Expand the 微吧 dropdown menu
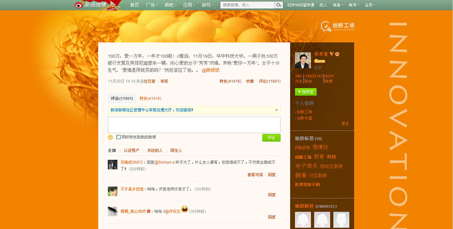This screenshot has width=453, height=229. pyautogui.click(x=170, y=5)
